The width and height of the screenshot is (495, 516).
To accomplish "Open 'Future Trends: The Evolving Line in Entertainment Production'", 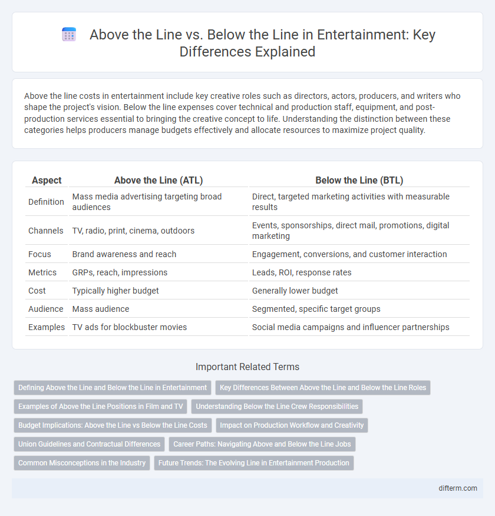I will tap(254, 462).
